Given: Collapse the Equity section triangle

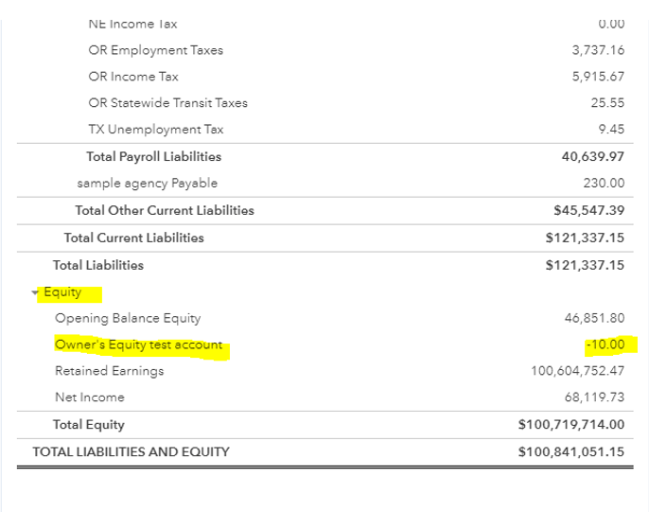Looking at the screenshot, I should point(34,293).
